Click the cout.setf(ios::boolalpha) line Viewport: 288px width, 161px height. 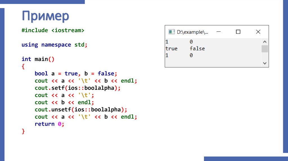(78, 88)
